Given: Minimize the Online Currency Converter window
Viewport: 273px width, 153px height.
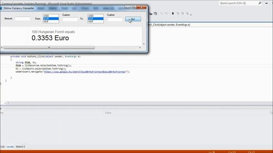Looking at the screenshot, I should [x=128, y=8].
